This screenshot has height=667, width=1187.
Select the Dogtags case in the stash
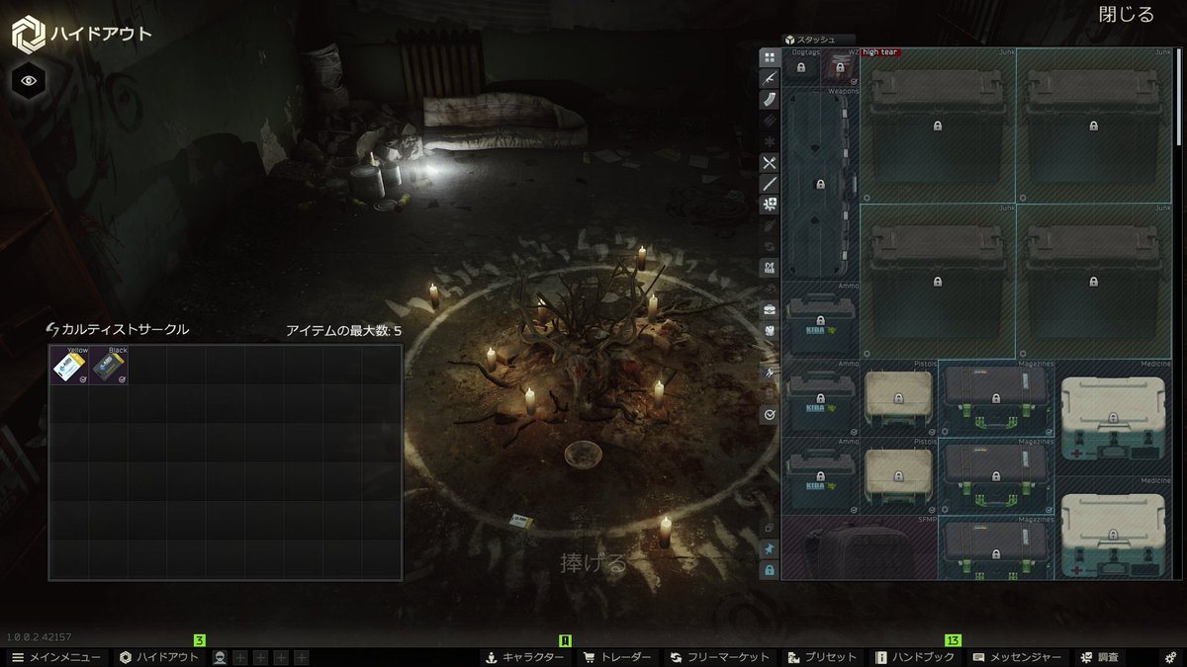click(801, 67)
